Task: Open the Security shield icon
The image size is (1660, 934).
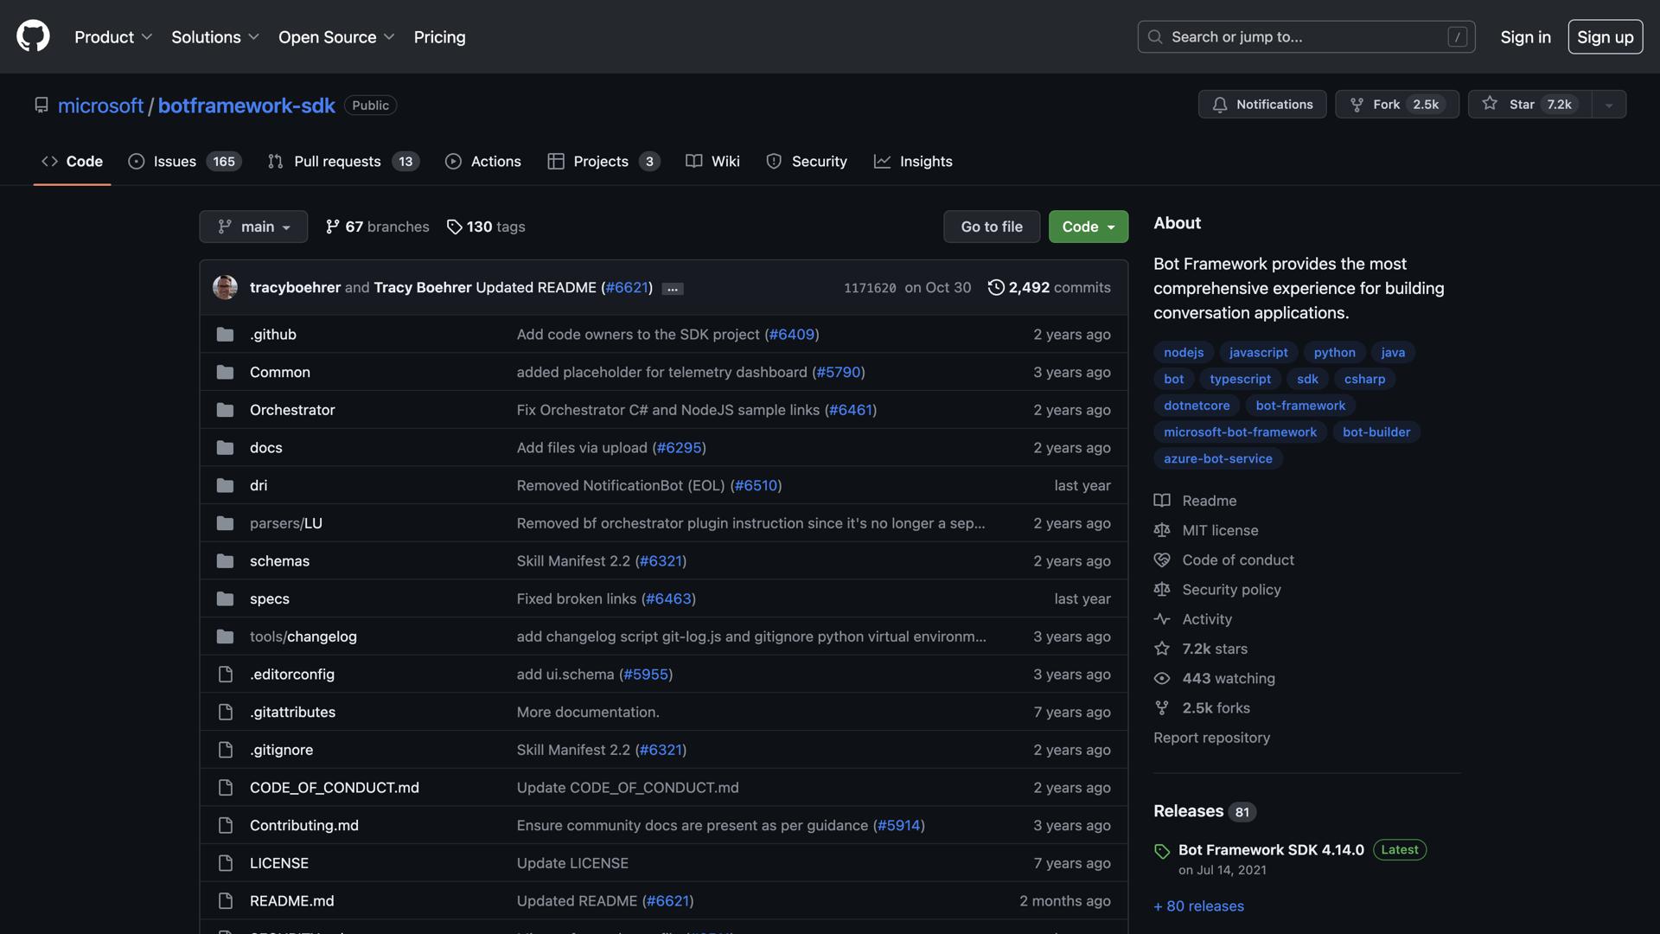Action: click(772, 161)
